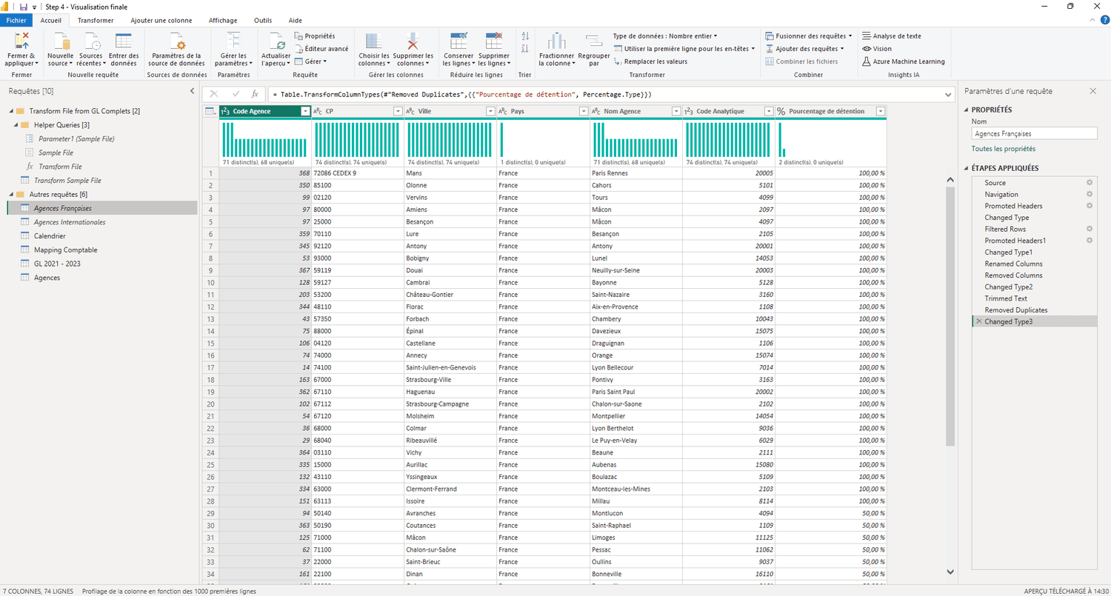This screenshot has height=596, width=1111.
Task: Switch to the Transformer tab
Action: pyautogui.click(x=96, y=21)
